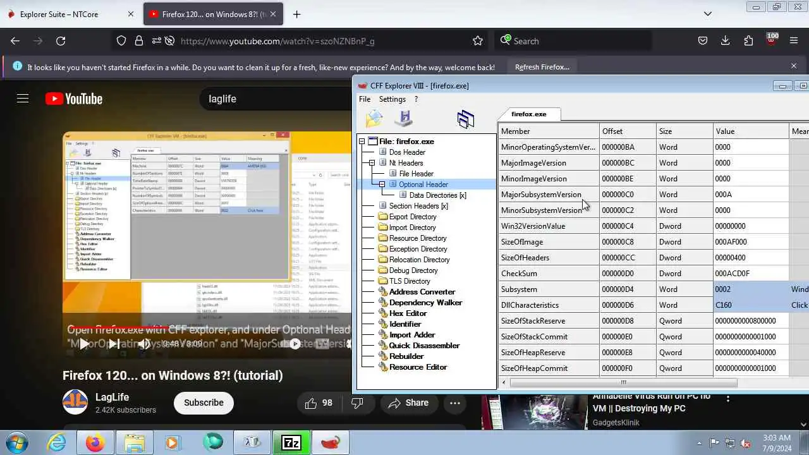The height and width of the screenshot is (455, 809).
Task: Click the save icon in CFF Explorer toolbar
Action: pyautogui.click(x=404, y=119)
